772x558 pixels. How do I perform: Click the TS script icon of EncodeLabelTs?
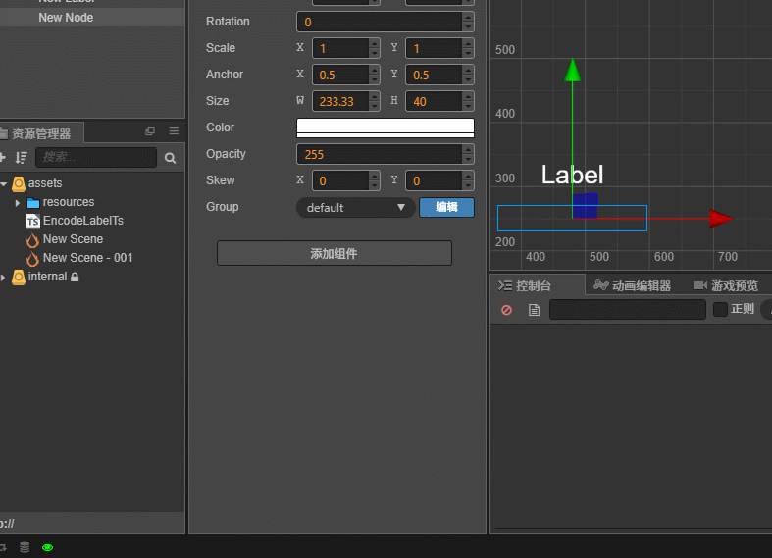33,221
